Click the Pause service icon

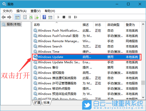click(70, 17)
